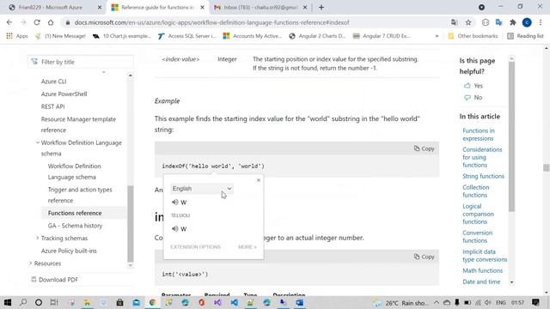The width and height of the screenshot is (550, 309).
Task: Open Other bookmarks folder
Action: coord(473,36)
